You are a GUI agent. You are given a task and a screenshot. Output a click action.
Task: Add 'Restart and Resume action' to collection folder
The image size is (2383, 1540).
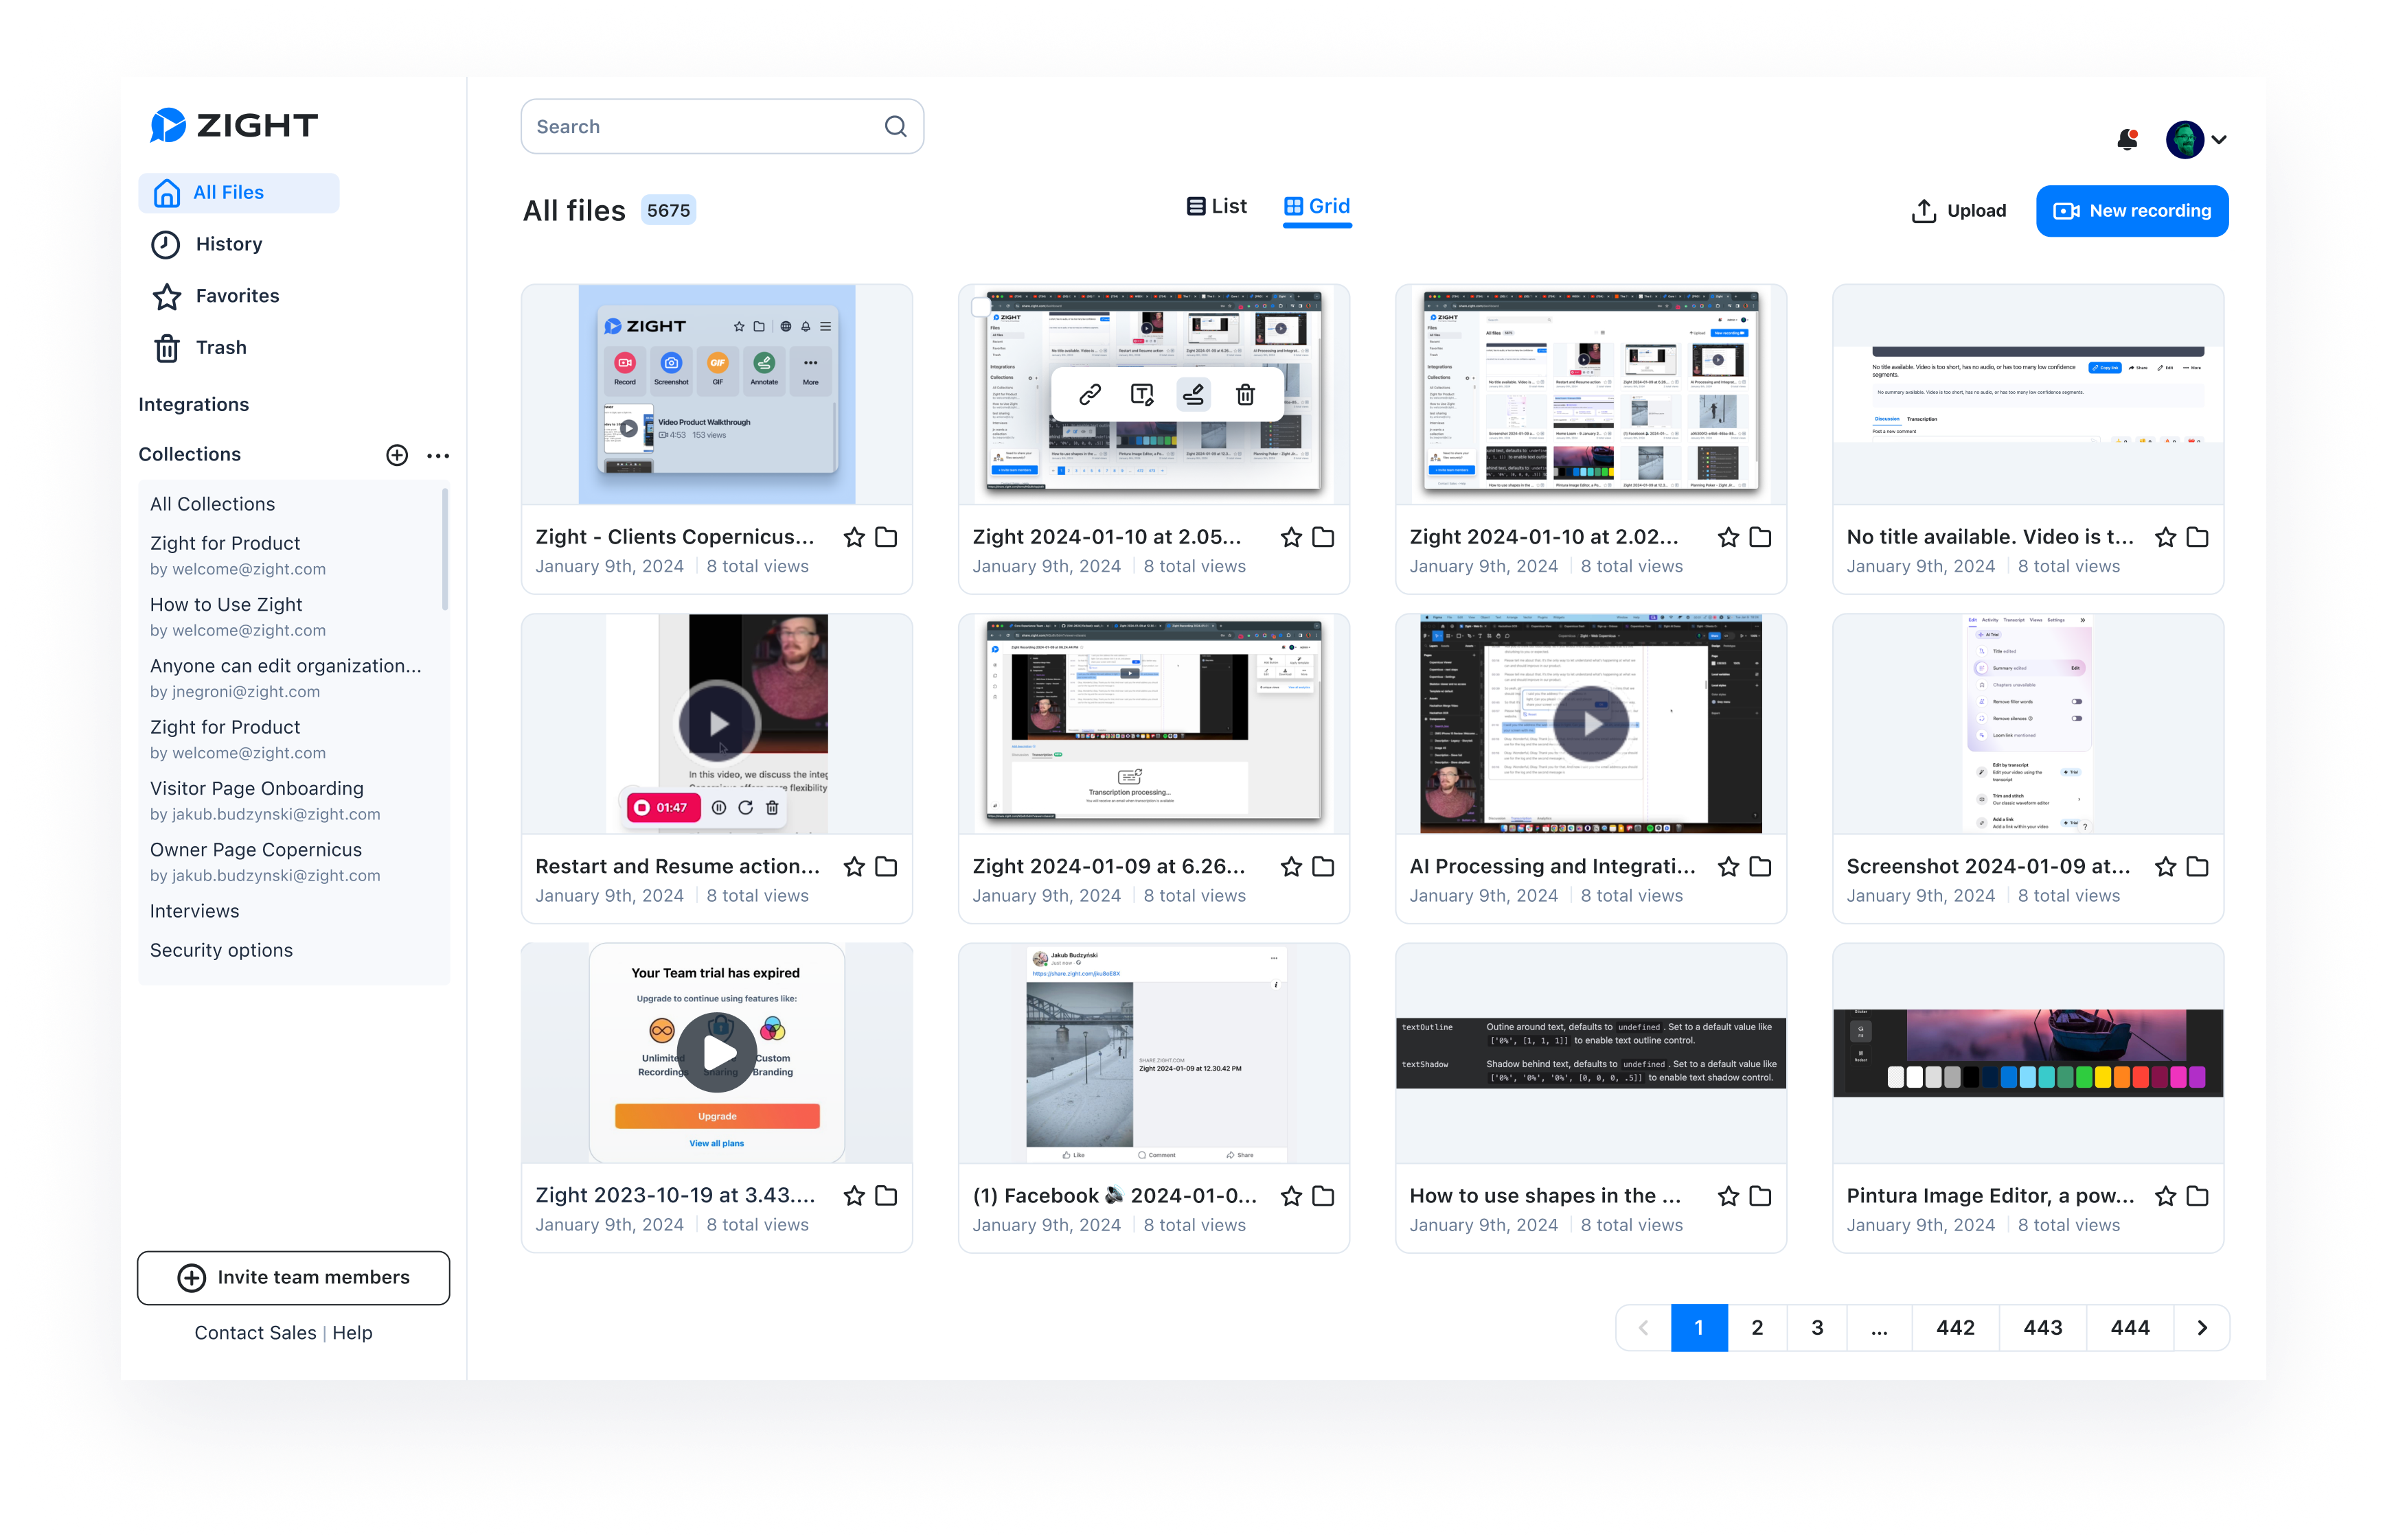click(887, 867)
